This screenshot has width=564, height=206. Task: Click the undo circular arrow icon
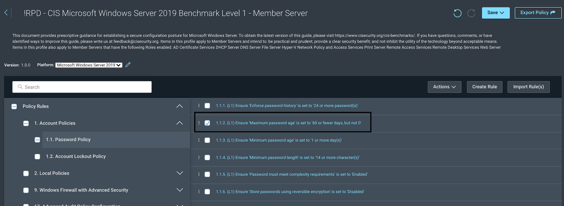(x=457, y=13)
